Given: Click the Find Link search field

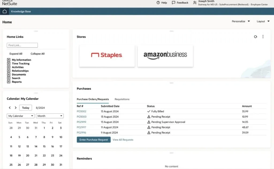Looking at the screenshot, I should pyautogui.click(x=22, y=45).
